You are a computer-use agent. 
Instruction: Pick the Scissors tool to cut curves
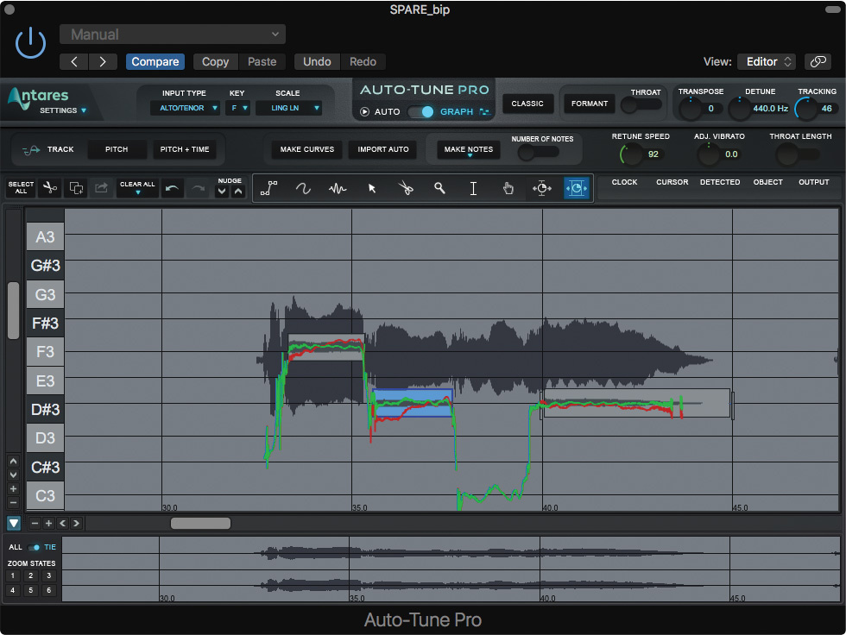[406, 188]
